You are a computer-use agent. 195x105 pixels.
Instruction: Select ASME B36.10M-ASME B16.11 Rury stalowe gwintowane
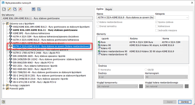pos(45,30)
